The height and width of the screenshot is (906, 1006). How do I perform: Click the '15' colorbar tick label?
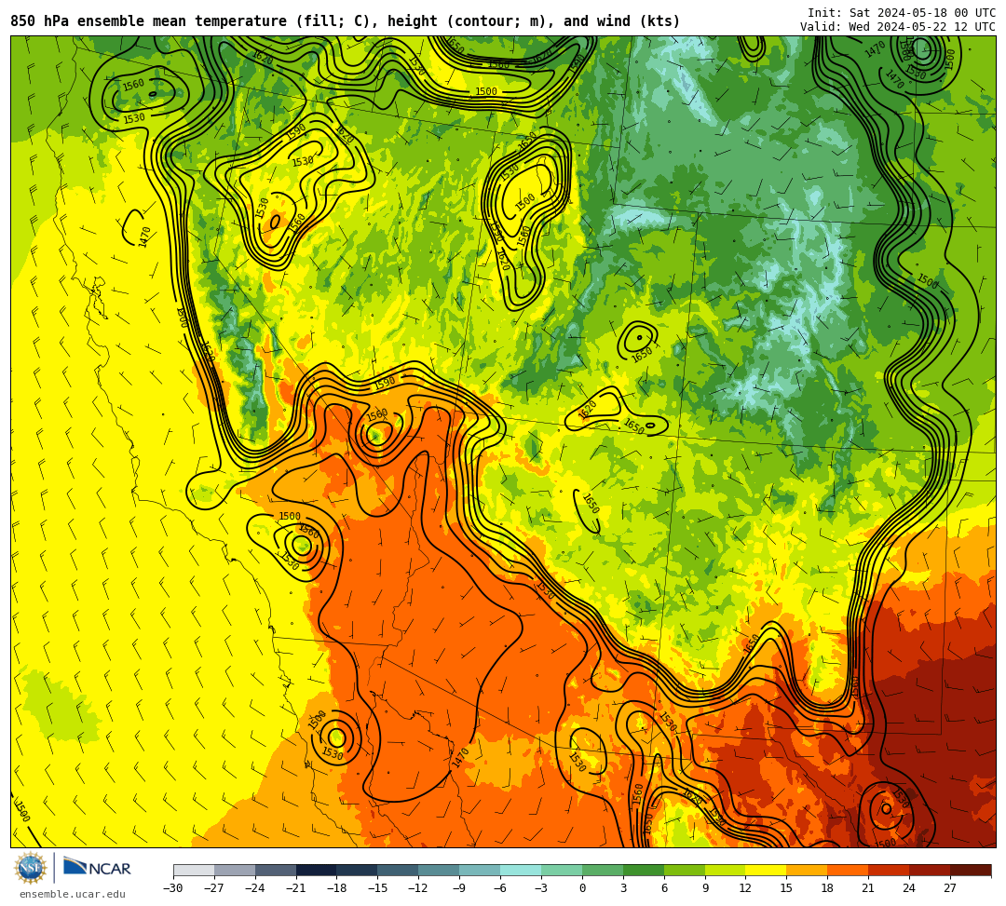point(786,888)
